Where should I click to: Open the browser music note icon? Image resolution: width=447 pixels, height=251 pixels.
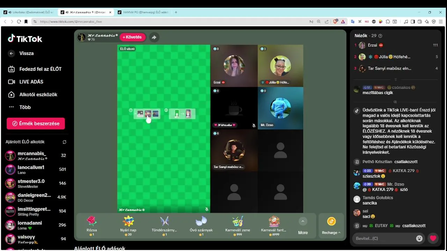[405, 22]
